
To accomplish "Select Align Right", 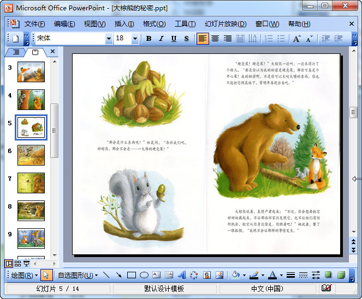I will tap(227, 39).
